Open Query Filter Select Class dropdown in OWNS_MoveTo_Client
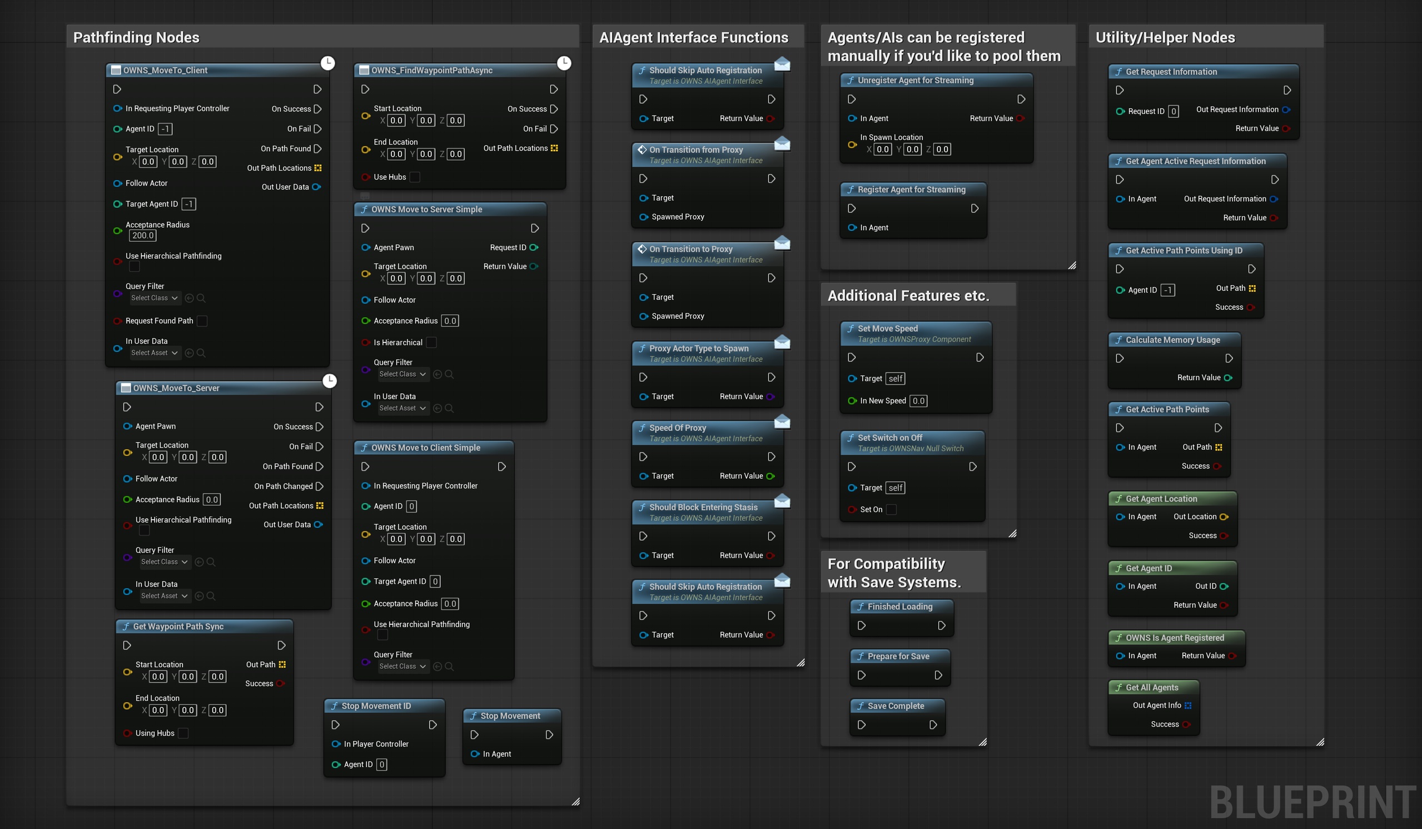 click(x=155, y=298)
